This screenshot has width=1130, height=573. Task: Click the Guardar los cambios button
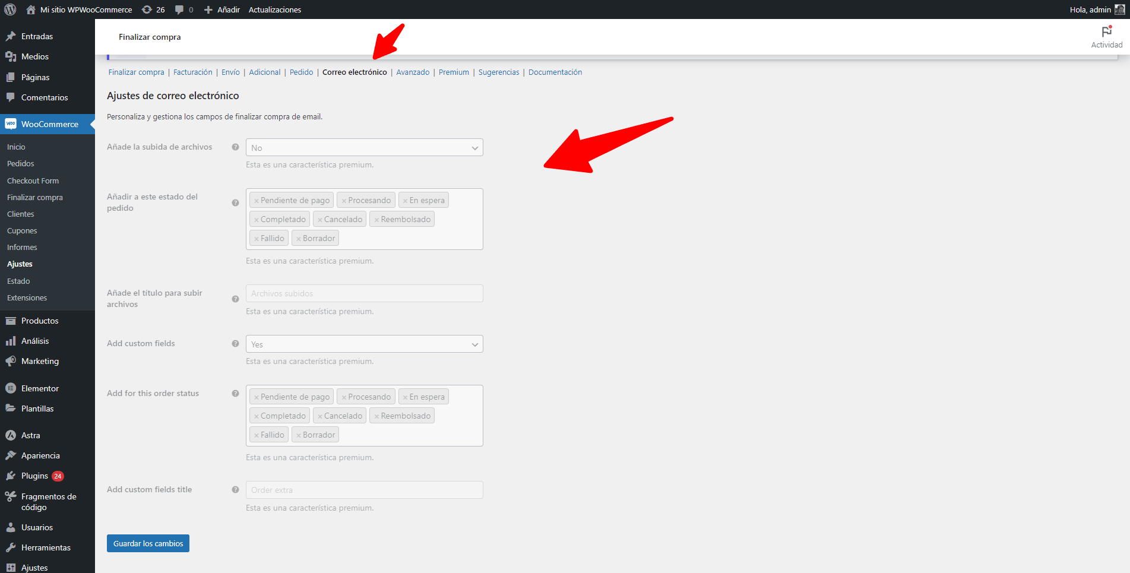[x=148, y=543]
